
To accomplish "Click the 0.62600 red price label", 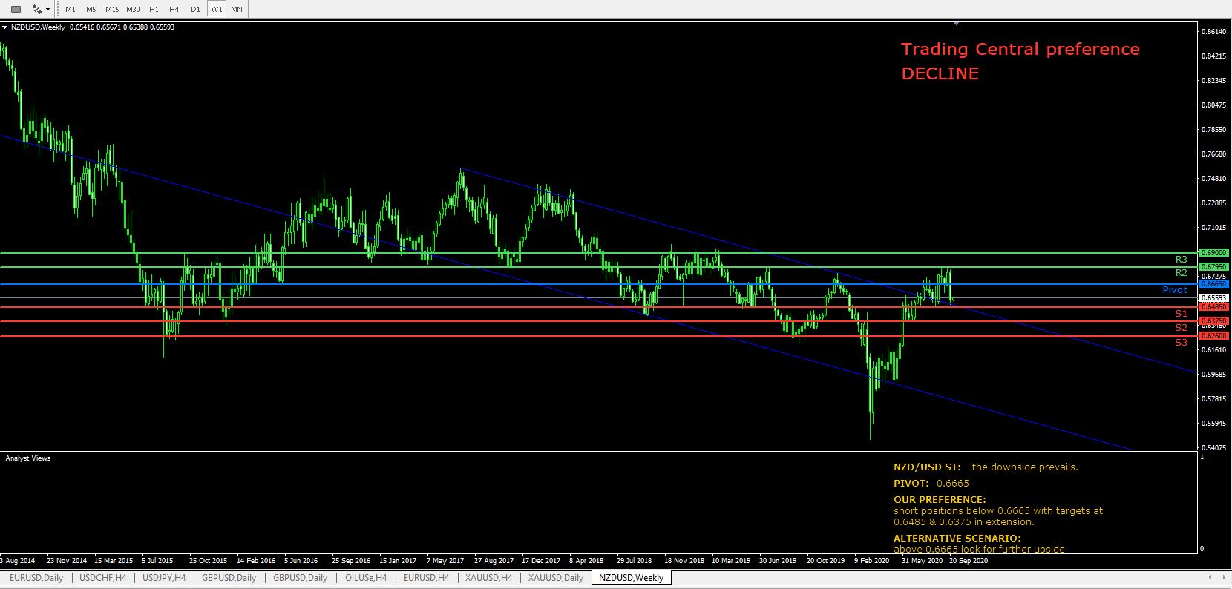I will tap(1214, 336).
